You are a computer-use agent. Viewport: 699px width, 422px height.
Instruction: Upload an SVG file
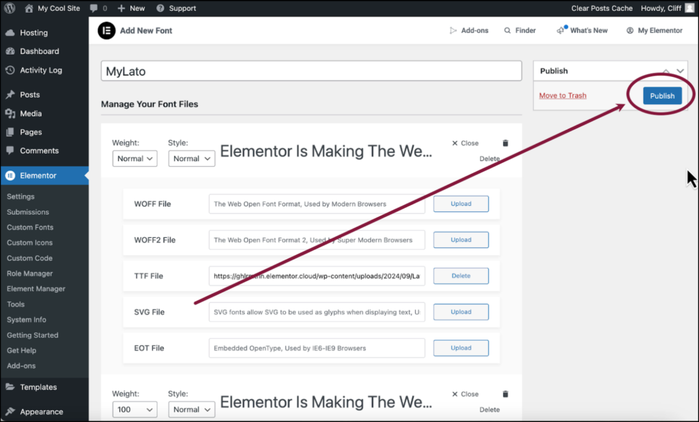[461, 312]
